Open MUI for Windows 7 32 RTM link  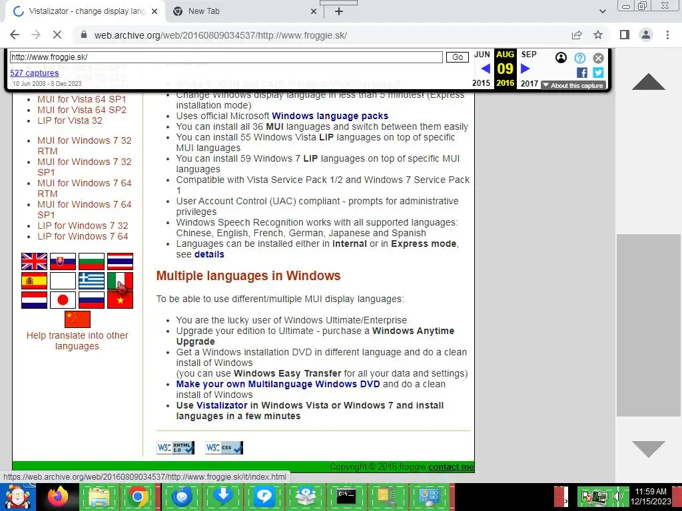(x=85, y=146)
